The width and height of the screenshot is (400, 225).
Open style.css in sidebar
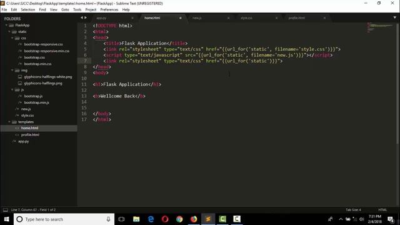[x=27, y=116]
